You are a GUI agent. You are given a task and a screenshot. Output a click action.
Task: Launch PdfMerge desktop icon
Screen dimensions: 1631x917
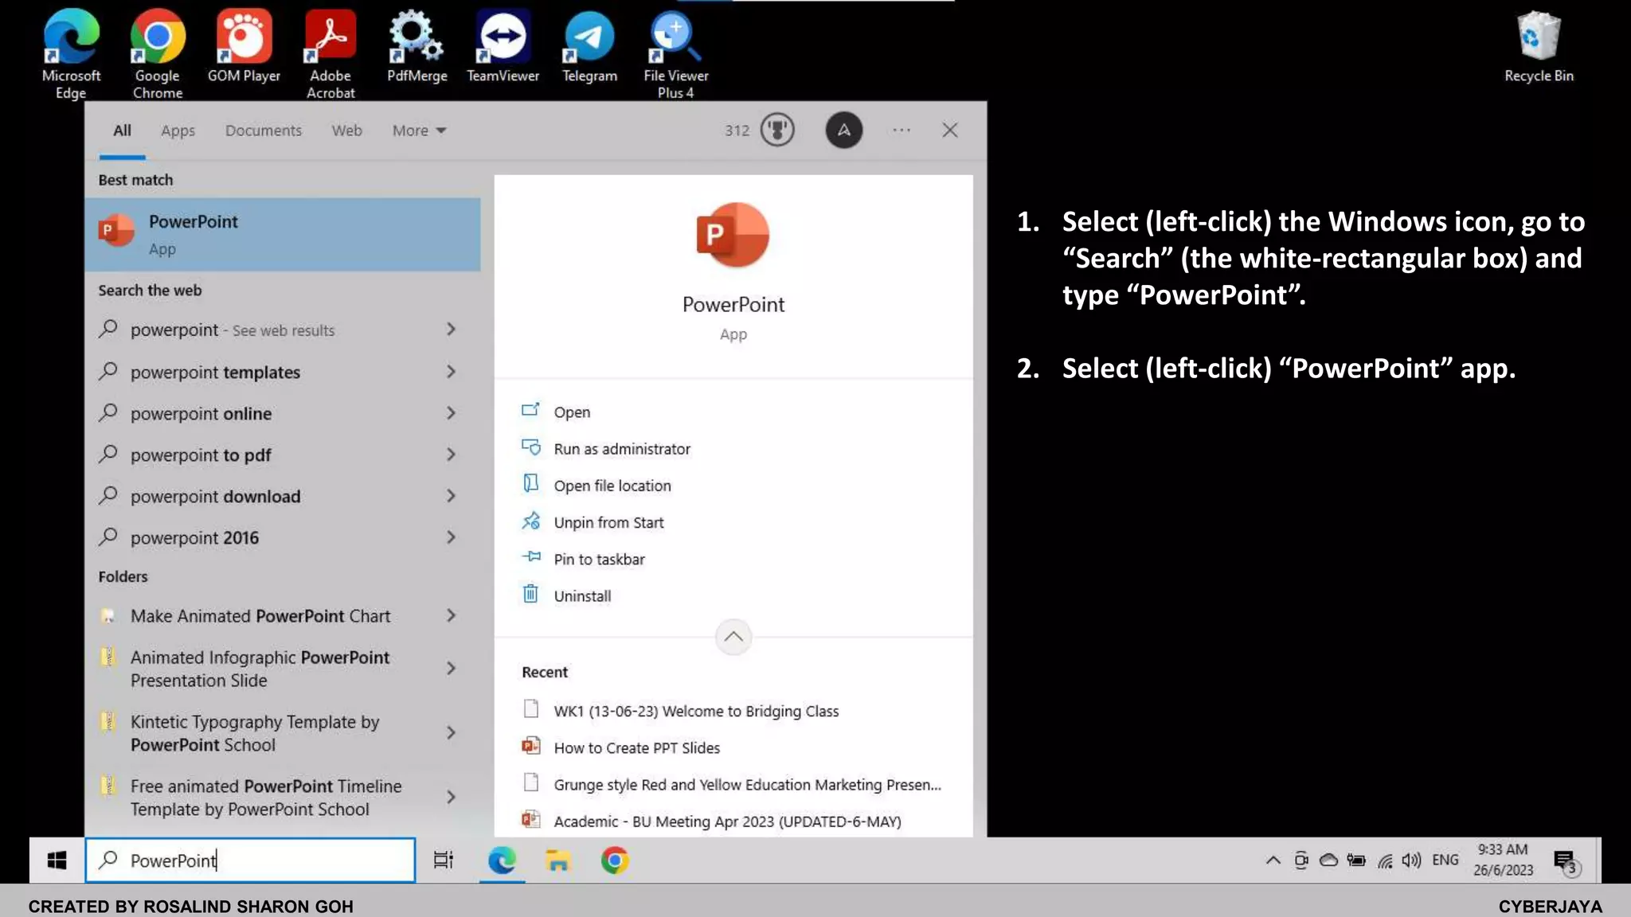[417, 46]
